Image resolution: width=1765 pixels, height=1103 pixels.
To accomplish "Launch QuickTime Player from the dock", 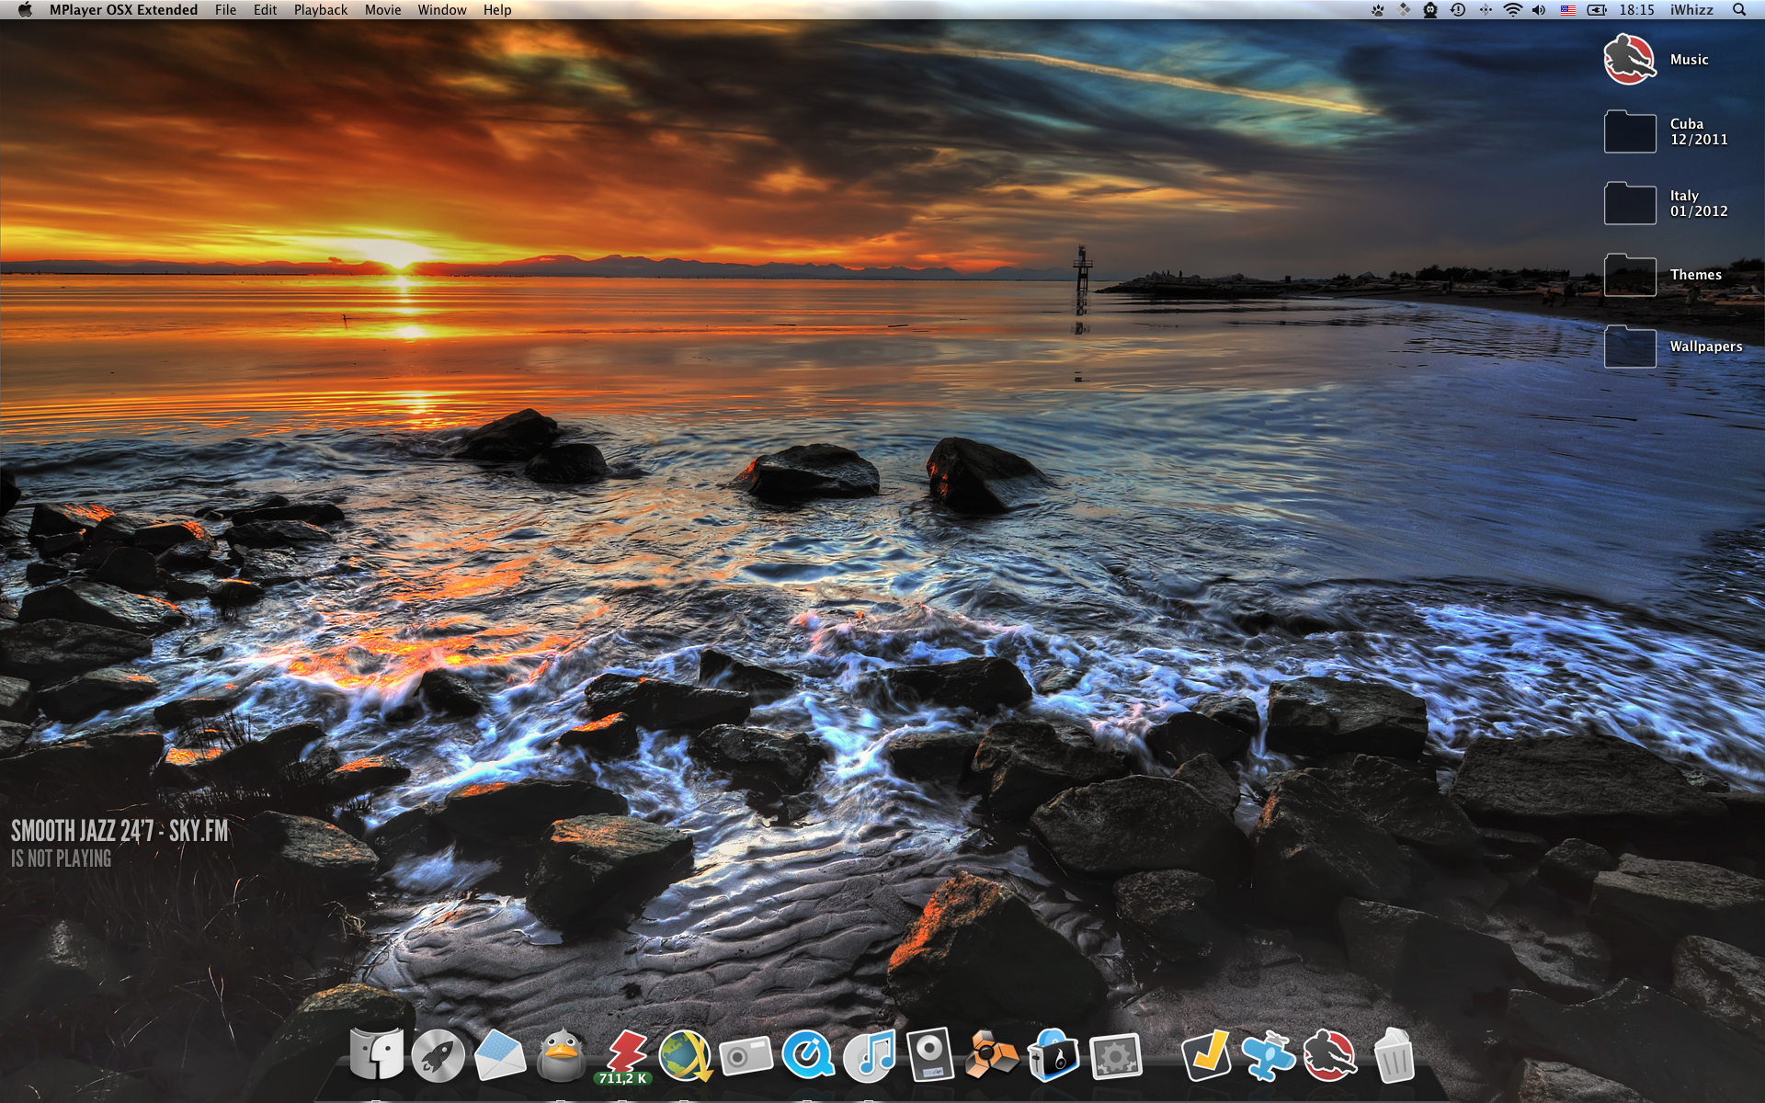I will click(808, 1055).
